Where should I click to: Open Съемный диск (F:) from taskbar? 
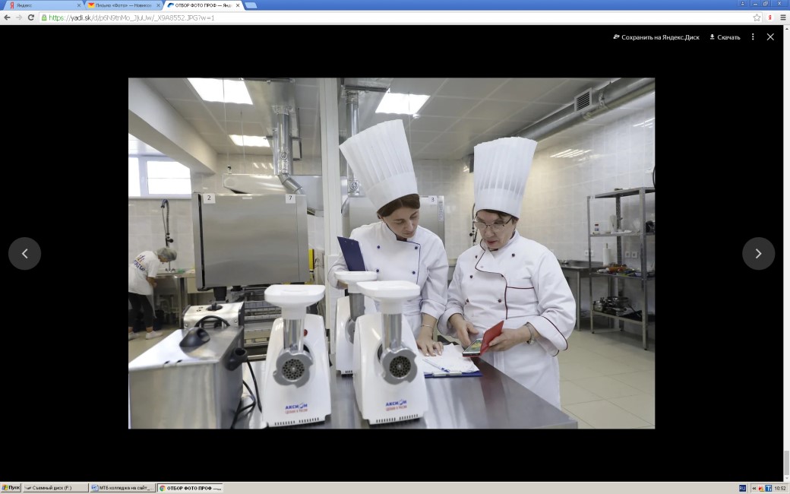point(55,488)
